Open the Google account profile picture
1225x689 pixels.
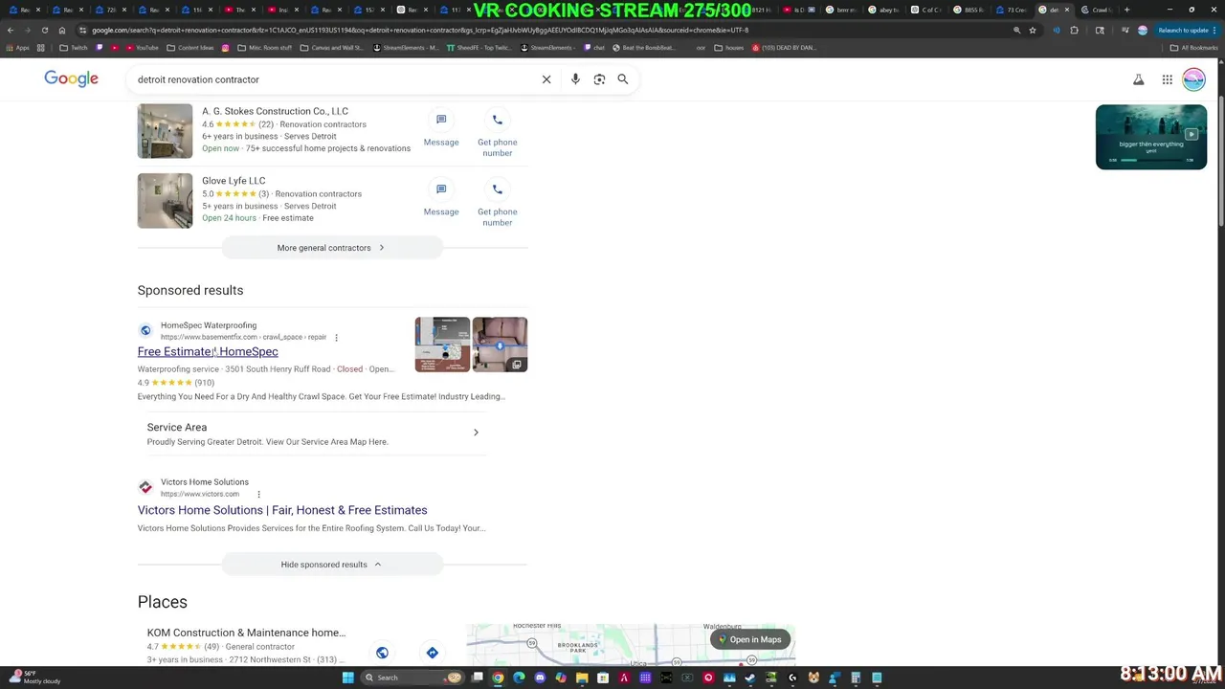click(1193, 79)
